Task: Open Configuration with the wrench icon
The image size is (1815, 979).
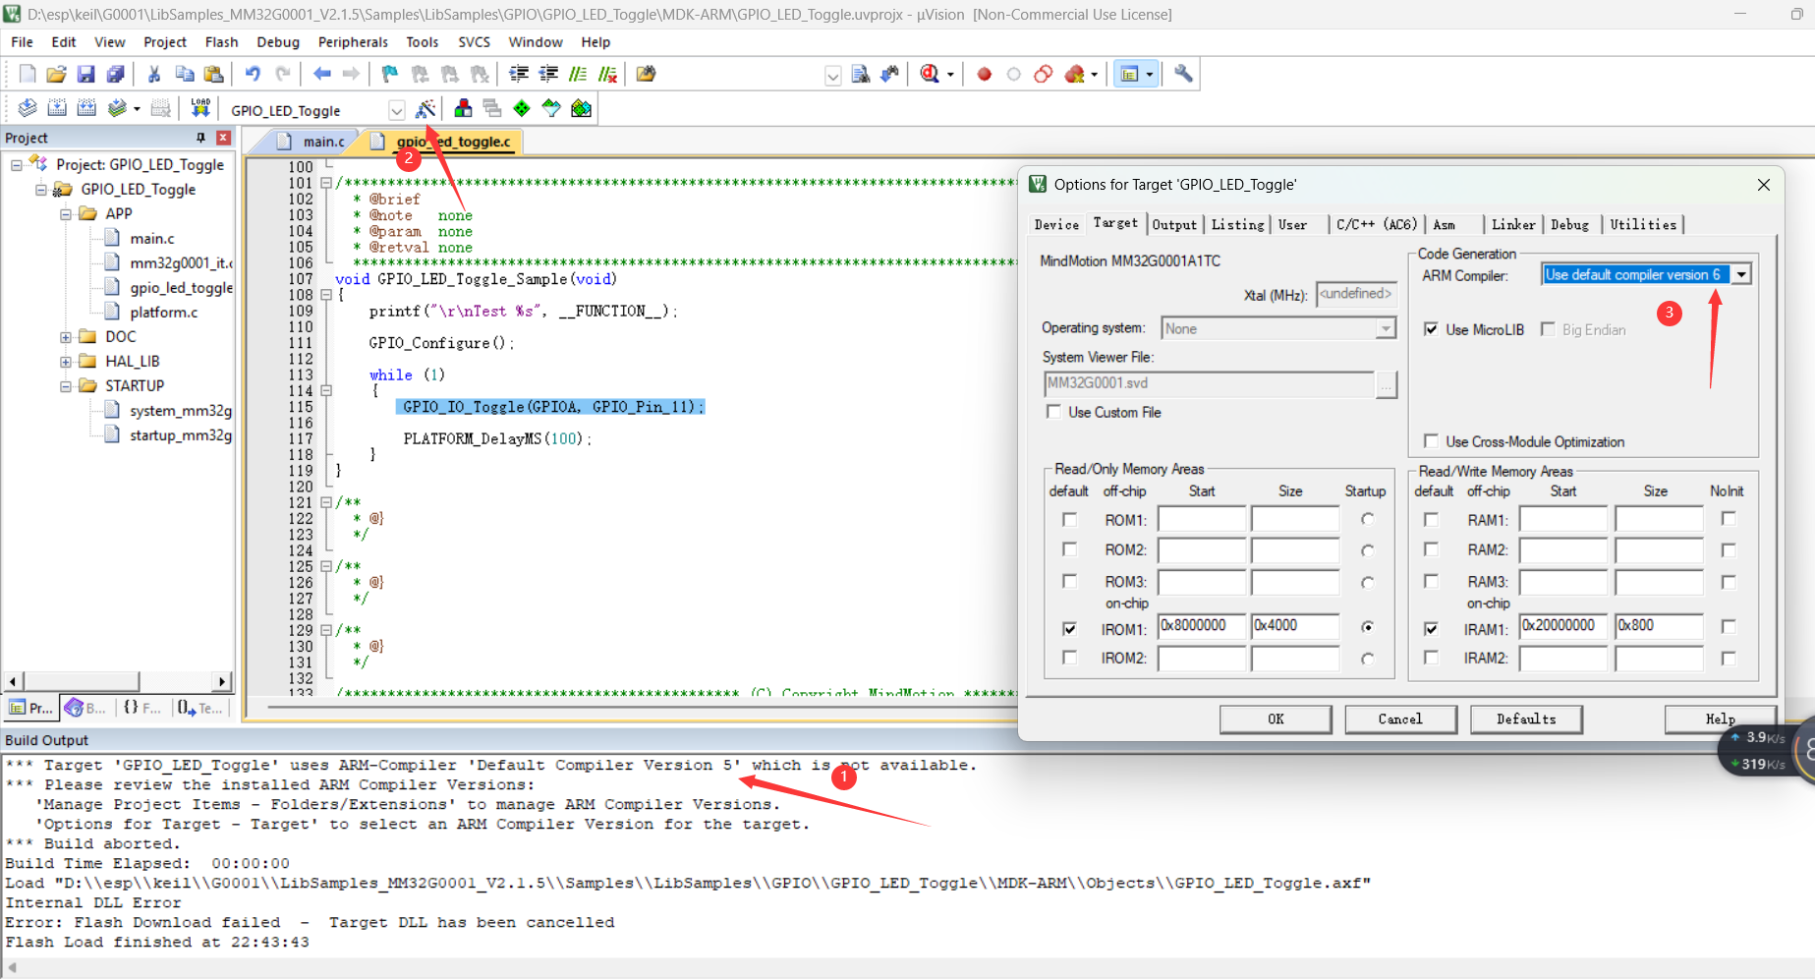Action: tap(1183, 74)
